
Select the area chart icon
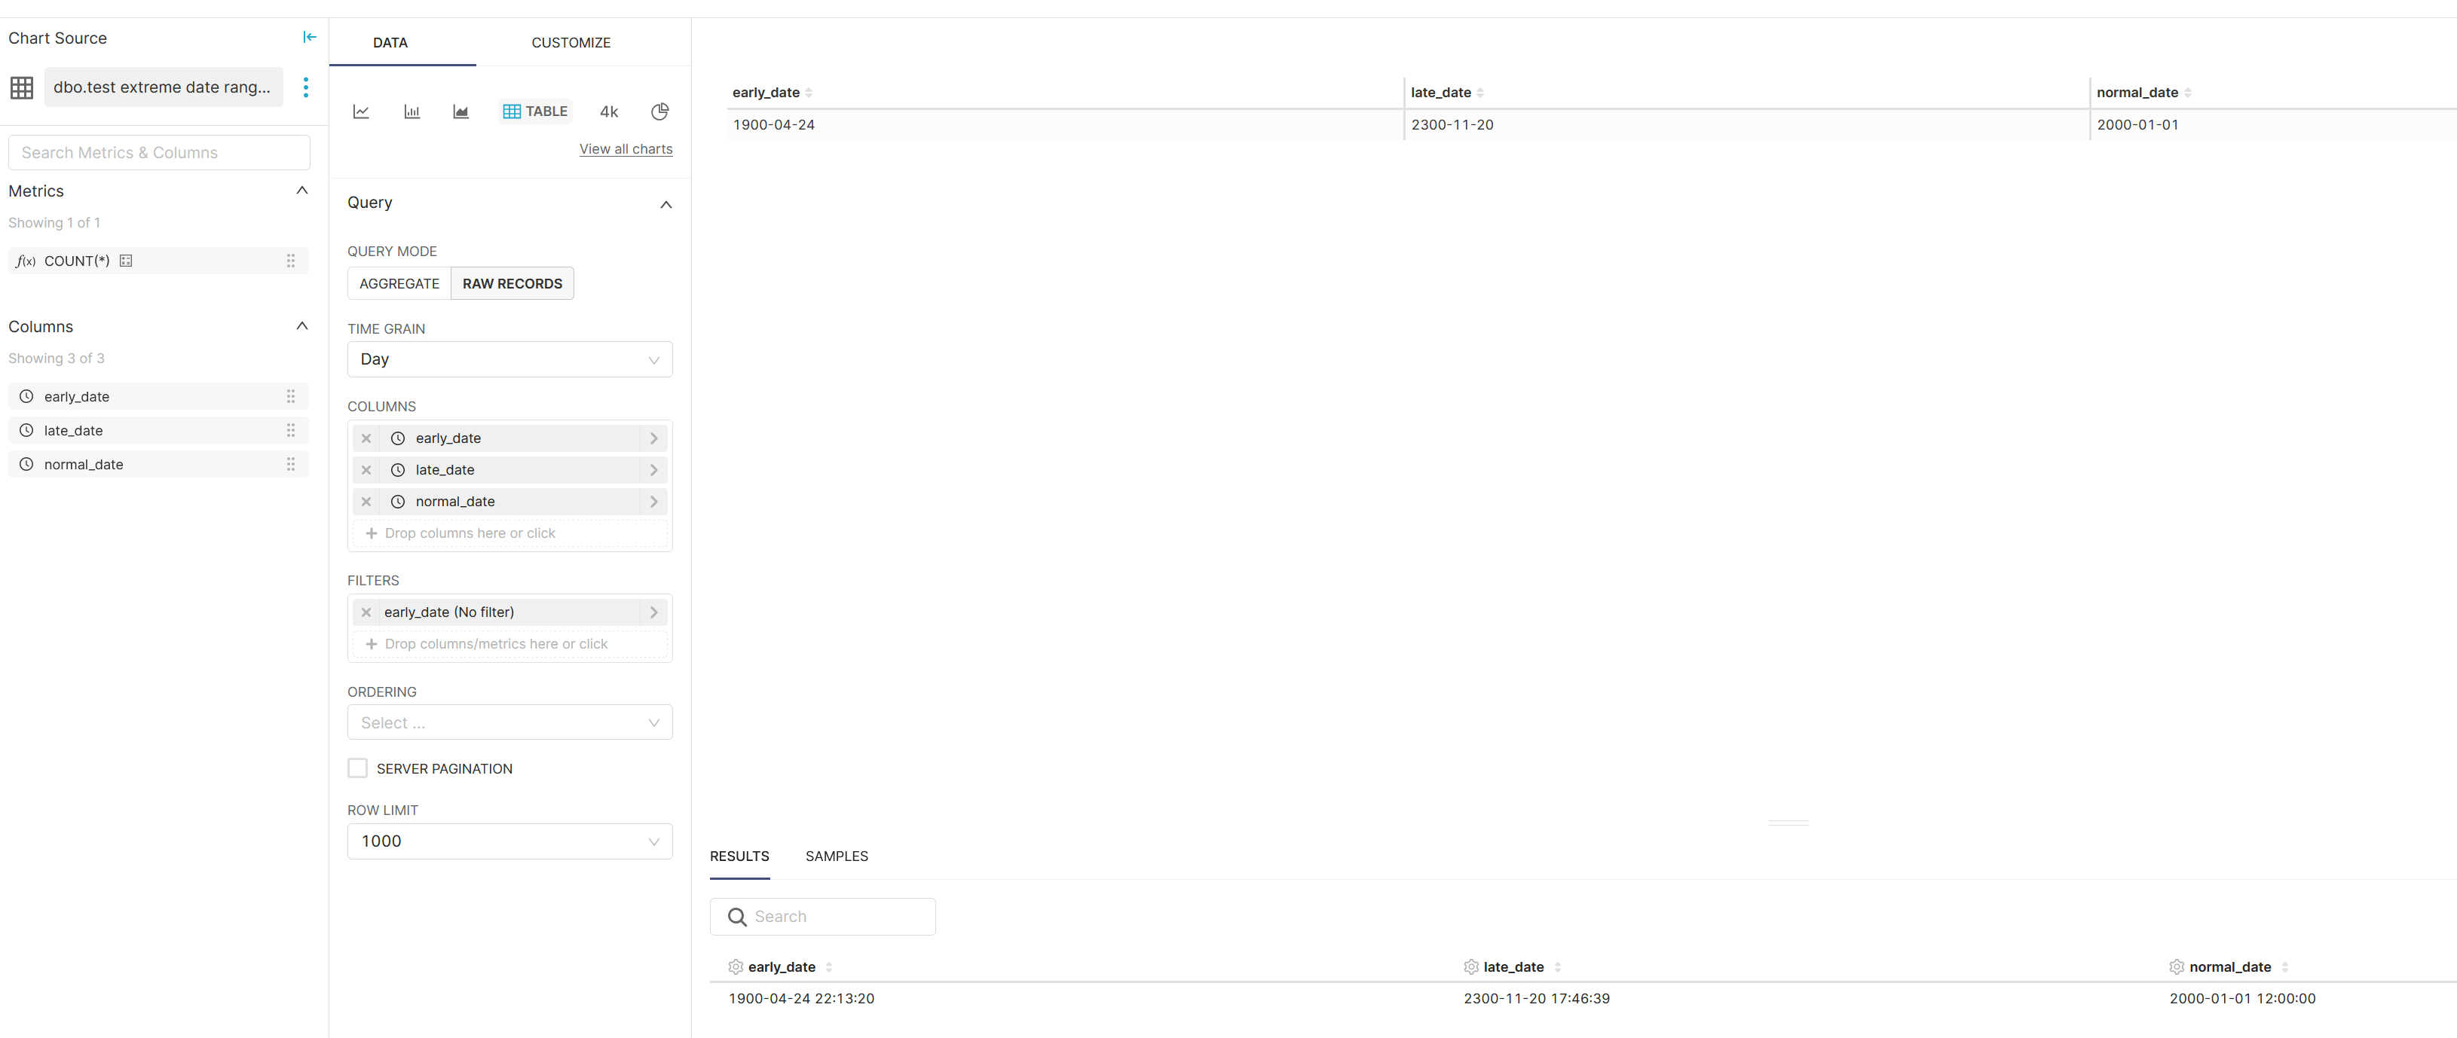460,111
